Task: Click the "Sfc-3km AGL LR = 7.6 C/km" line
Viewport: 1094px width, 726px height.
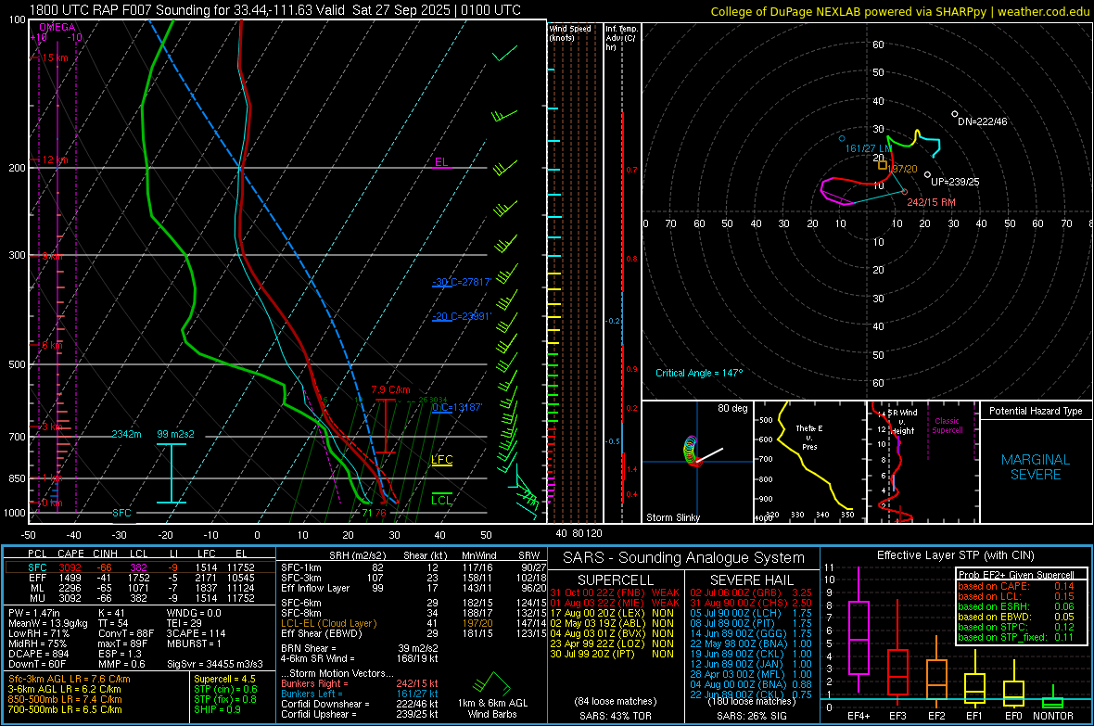Action: (x=70, y=680)
